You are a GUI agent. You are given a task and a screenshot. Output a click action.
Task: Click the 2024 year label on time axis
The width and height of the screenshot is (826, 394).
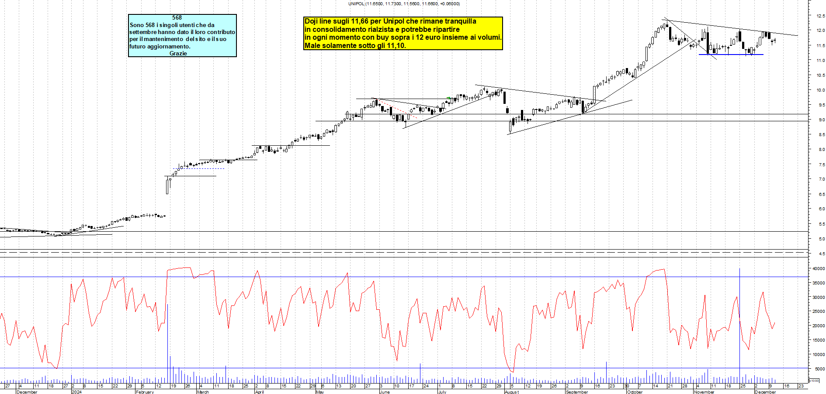point(76,392)
